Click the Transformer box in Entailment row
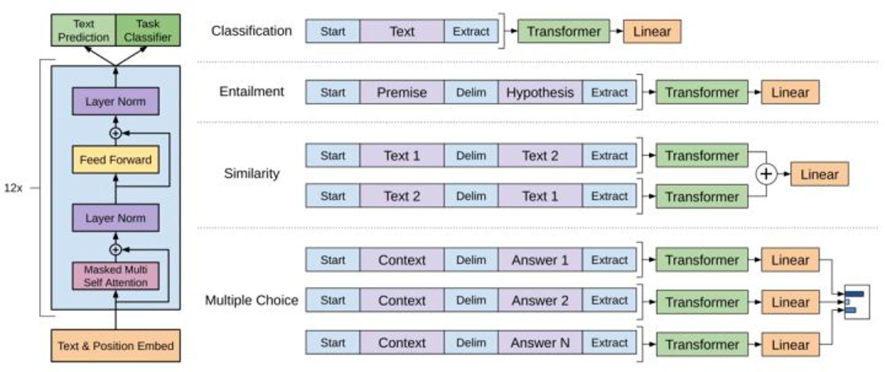 pos(702,92)
